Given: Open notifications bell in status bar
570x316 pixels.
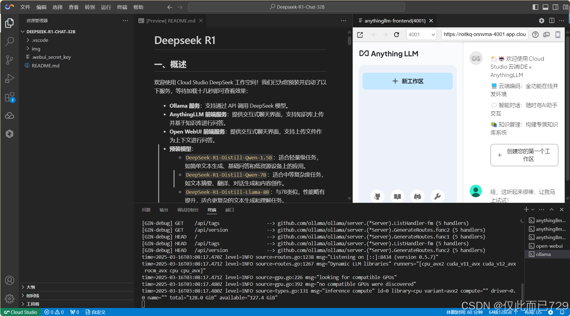Looking at the screenshot, I should click(562, 312).
